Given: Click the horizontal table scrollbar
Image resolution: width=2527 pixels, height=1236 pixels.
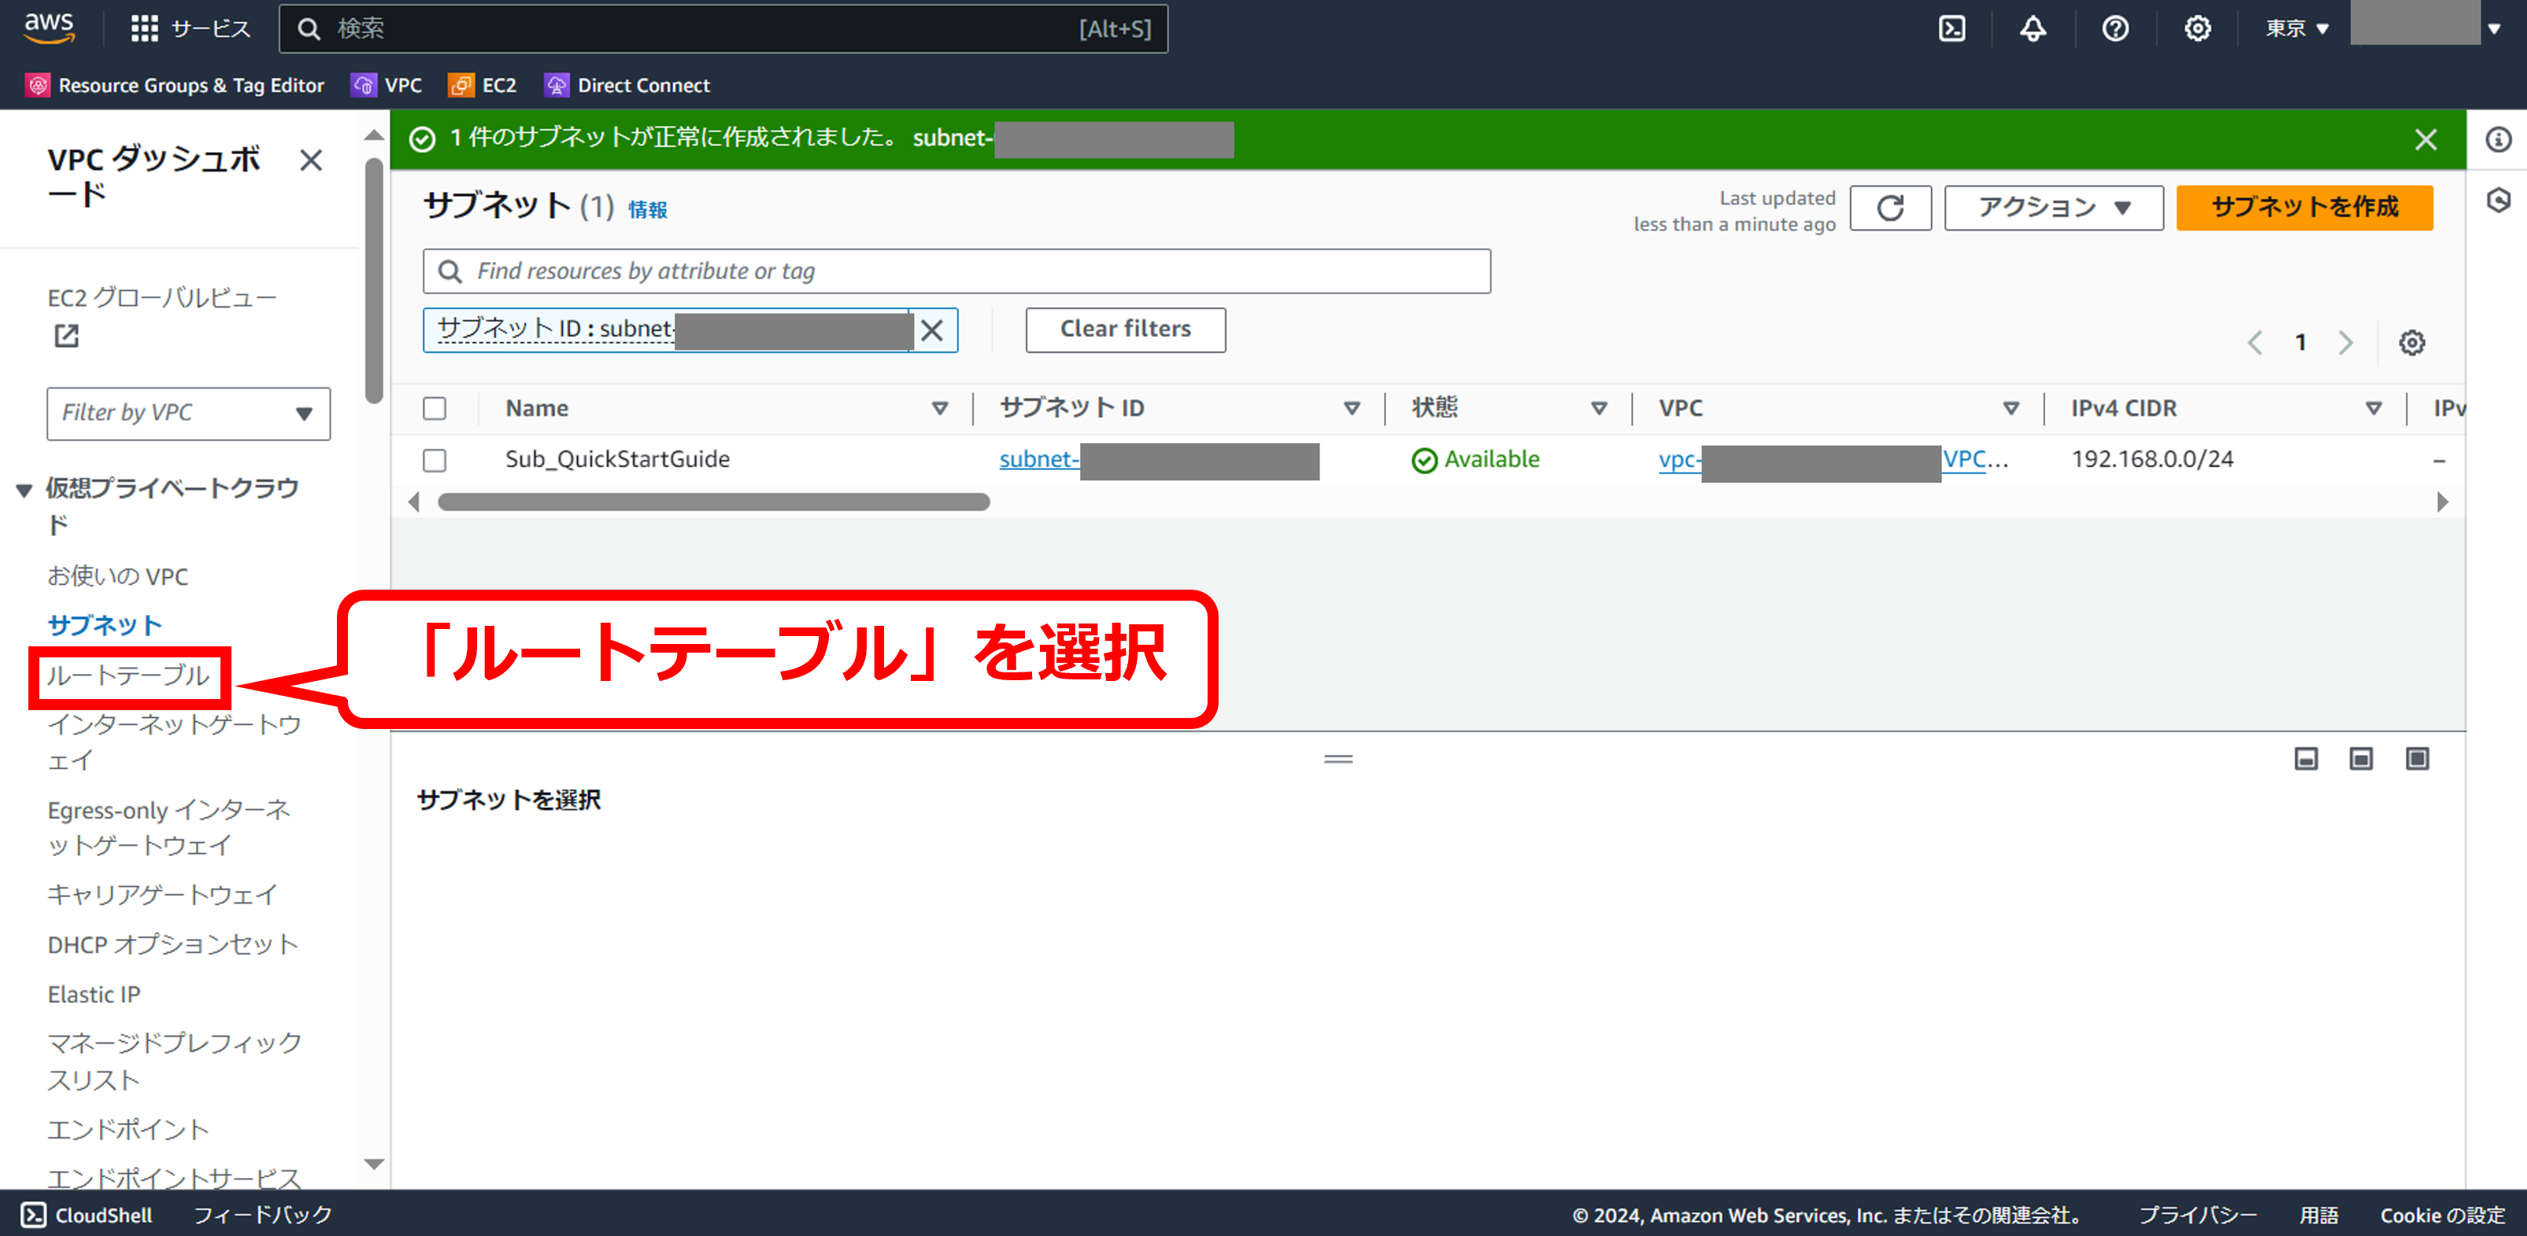Looking at the screenshot, I should point(713,502).
